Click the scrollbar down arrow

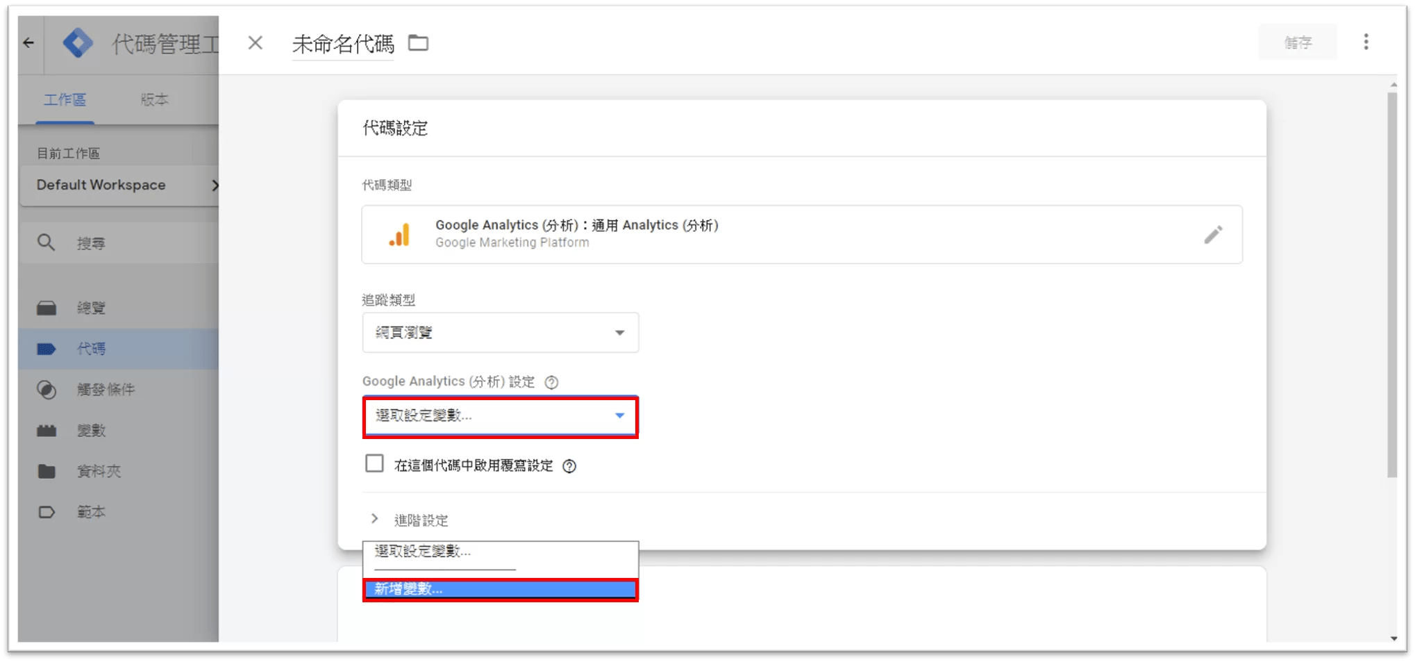(1393, 638)
